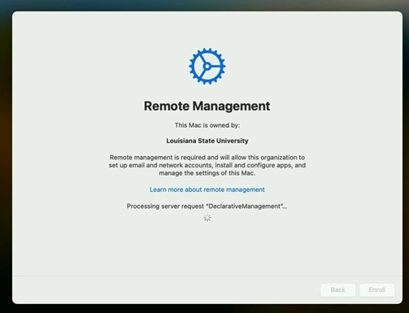Click the blue Remote Management gear icon
This screenshot has width=409, height=313.
tap(207, 67)
